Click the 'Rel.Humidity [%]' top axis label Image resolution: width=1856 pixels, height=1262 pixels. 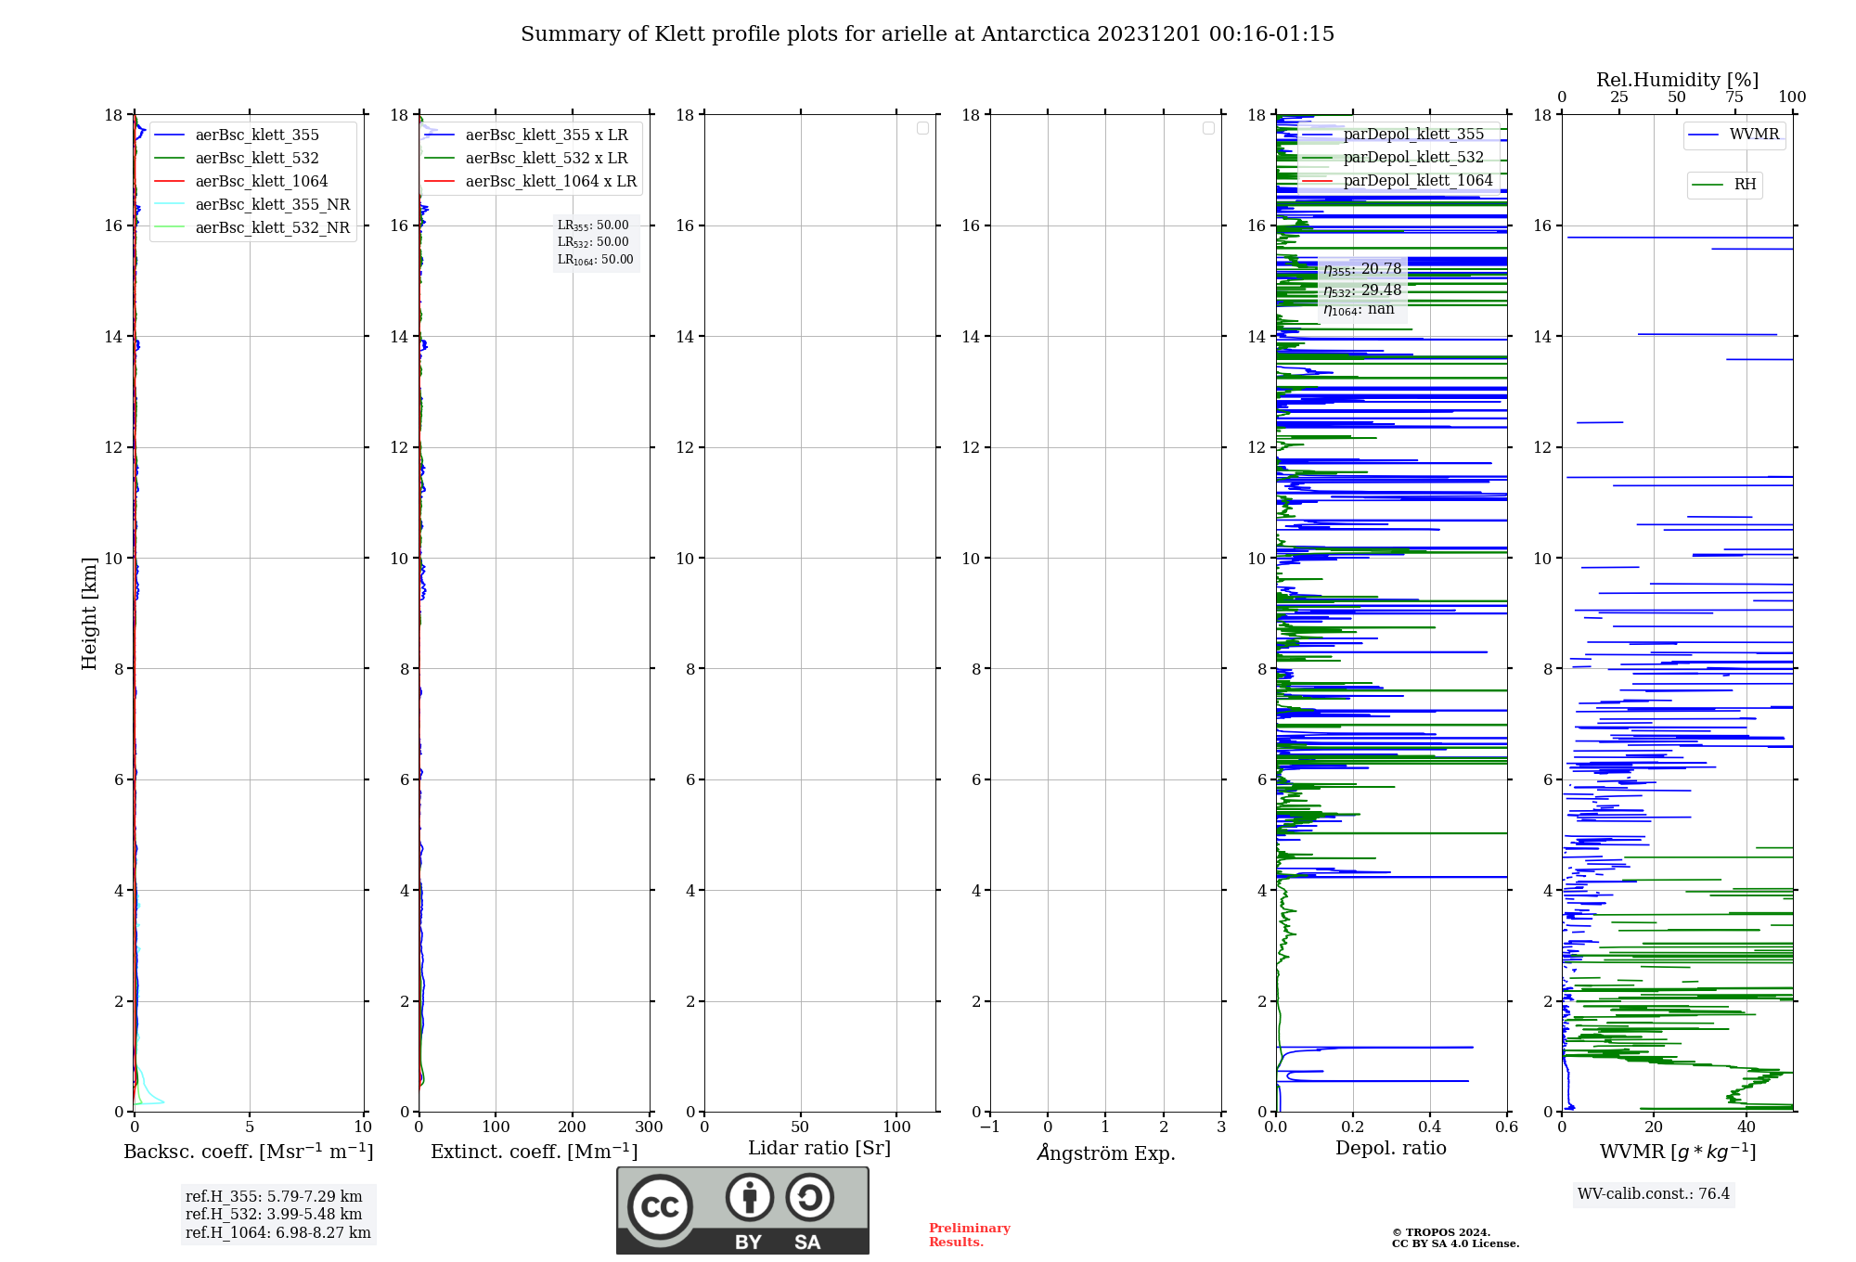[x=1678, y=80]
